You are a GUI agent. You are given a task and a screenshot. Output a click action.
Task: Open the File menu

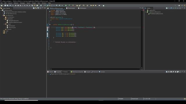(x=1, y=3)
